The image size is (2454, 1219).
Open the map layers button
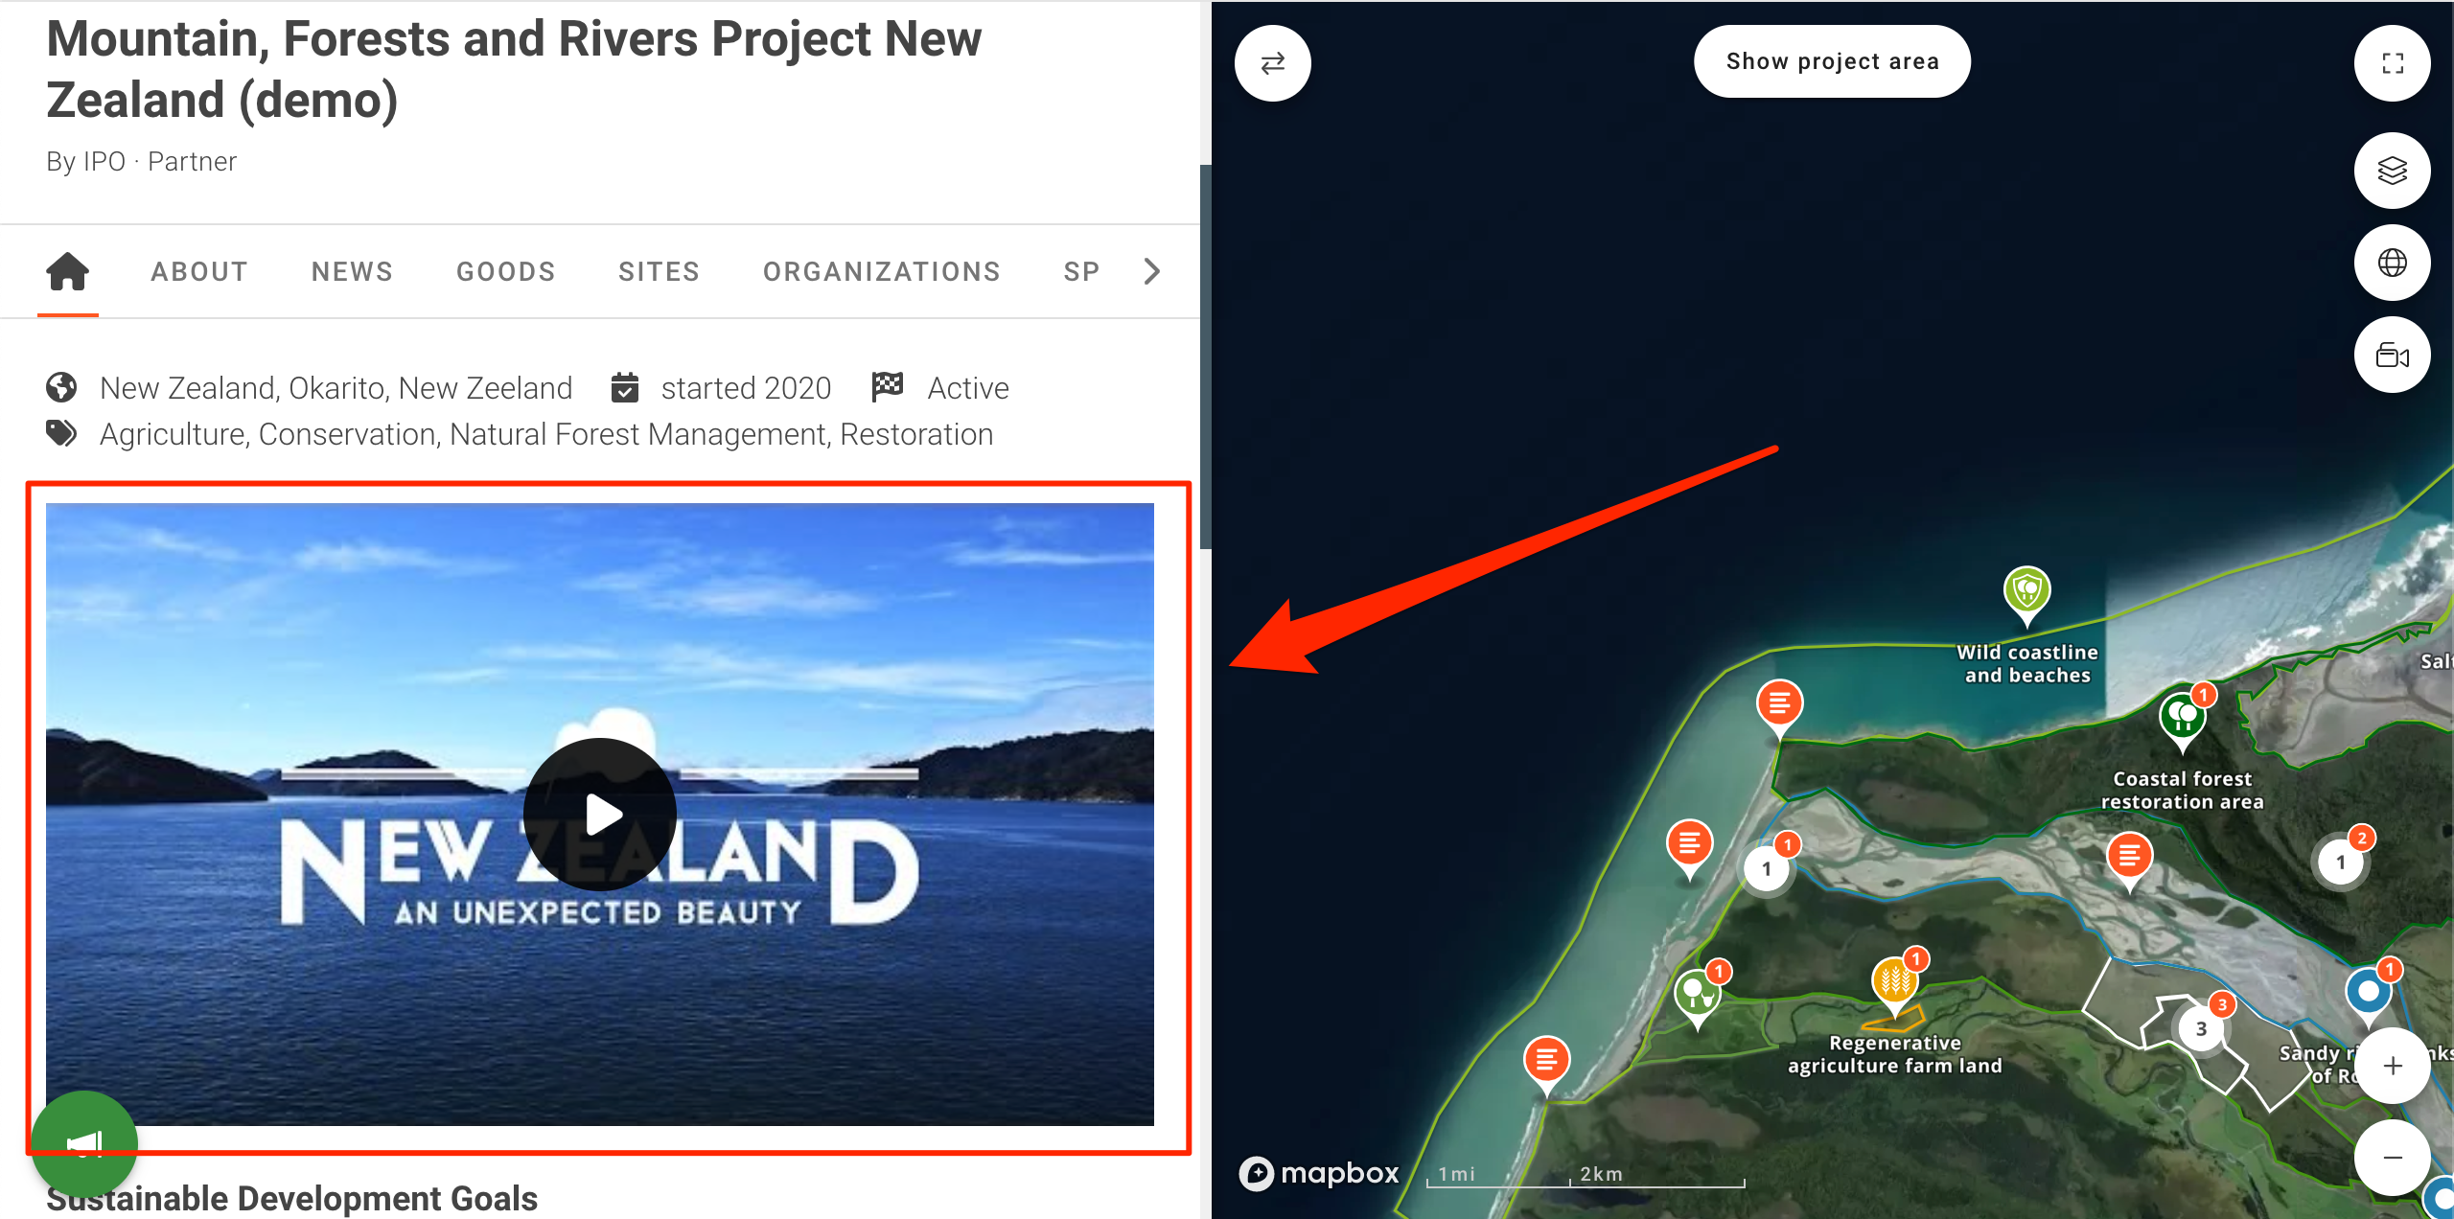click(x=2392, y=171)
